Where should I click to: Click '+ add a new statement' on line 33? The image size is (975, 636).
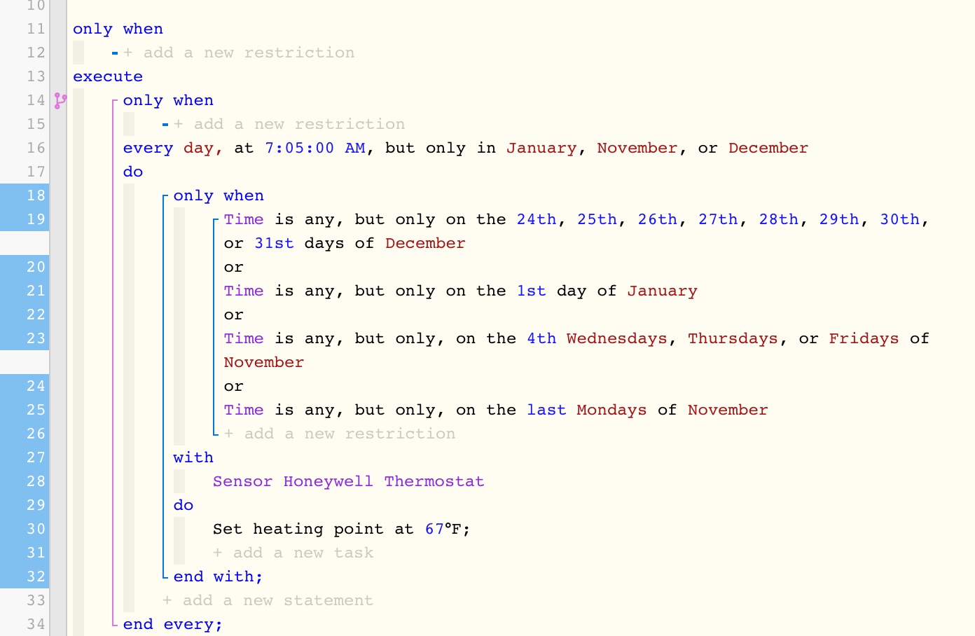pyautogui.click(x=268, y=600)
